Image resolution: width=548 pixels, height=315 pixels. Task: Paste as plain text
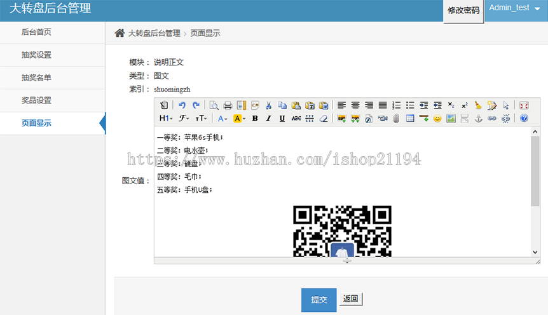[310, 105]
